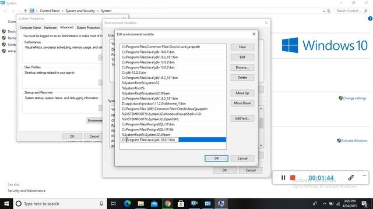373x209 pixels.
Task: Click the Edit text... button
Action: pos(242,118)
